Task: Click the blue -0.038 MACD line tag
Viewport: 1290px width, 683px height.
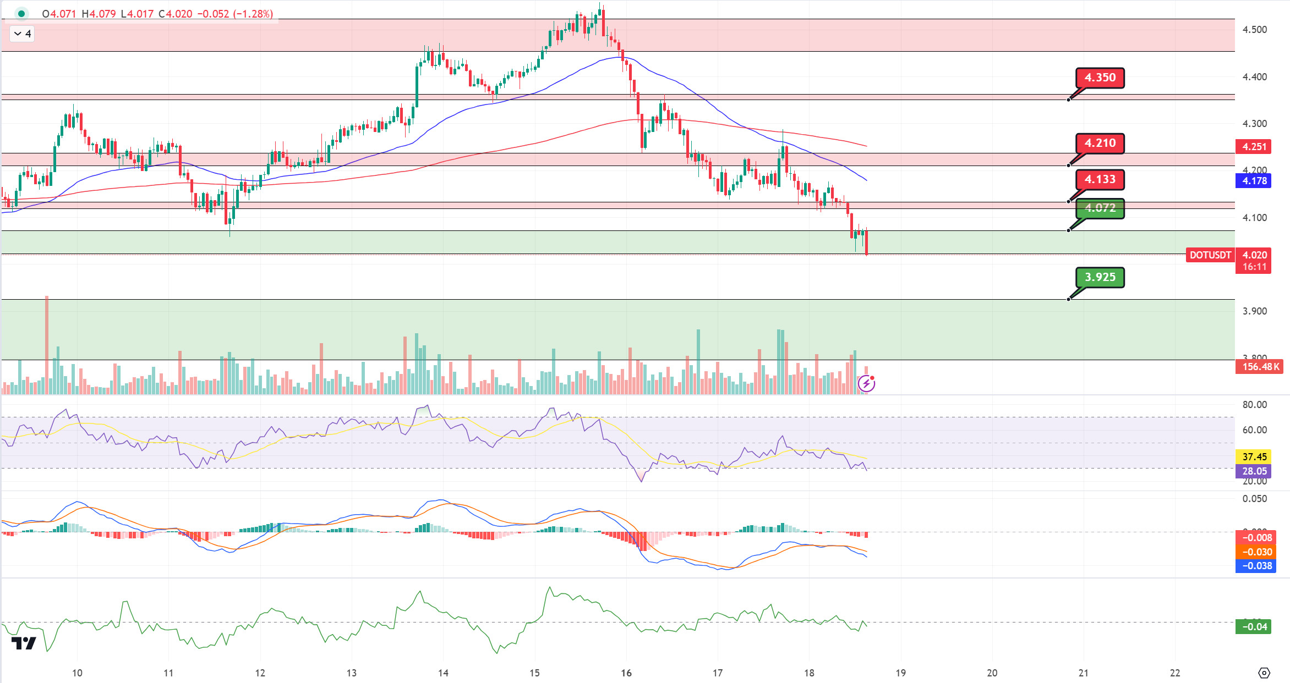Action: (x=1256, y=566)
